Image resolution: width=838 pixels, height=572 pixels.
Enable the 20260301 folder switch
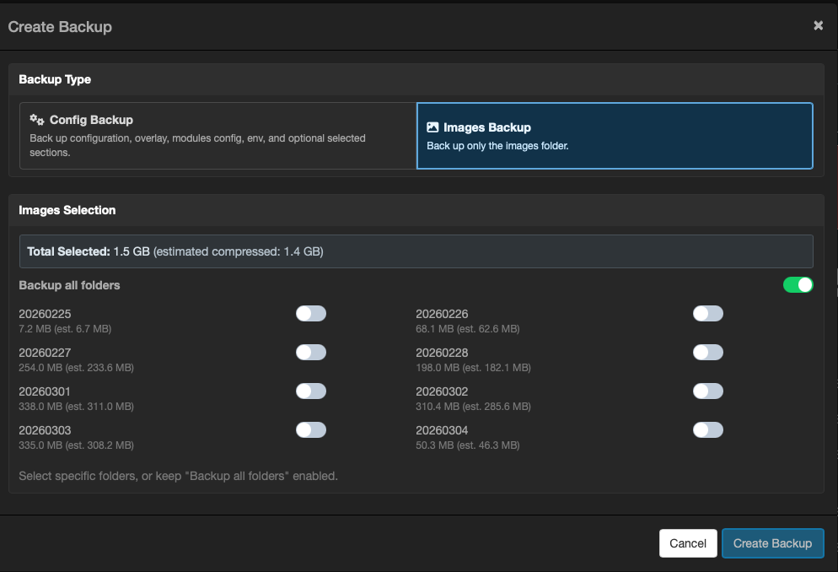click(x=310, y=391)
